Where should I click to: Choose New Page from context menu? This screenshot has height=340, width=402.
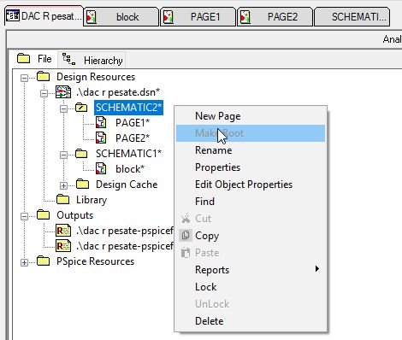(x=218, y=116)
